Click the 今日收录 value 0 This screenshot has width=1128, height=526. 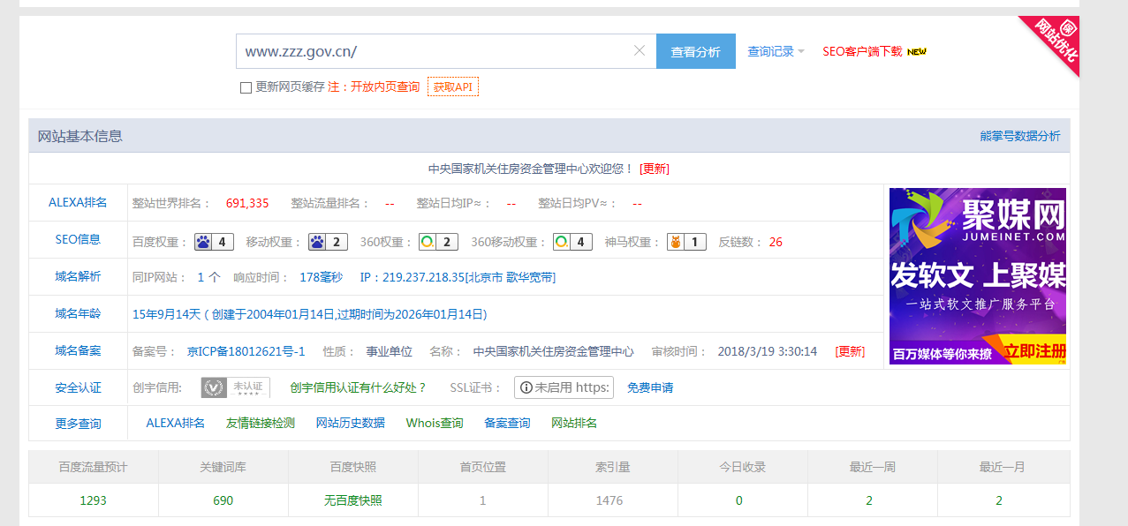pyautogui.click(x=739, y=500)
